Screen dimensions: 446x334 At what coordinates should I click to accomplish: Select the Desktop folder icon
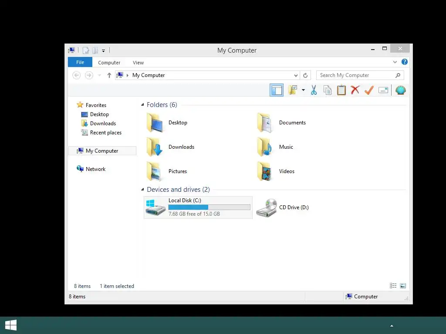[x=155, y=122]
